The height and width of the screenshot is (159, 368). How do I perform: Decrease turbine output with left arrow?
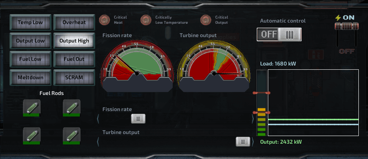point(98,142)
